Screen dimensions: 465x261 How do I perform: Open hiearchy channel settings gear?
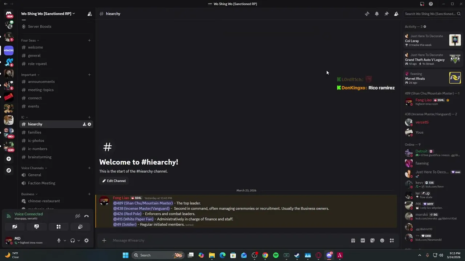[89, 124]
